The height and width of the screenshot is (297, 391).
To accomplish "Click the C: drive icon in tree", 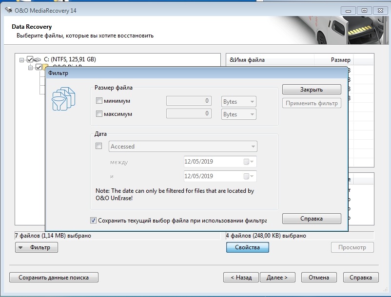I will (37, 59).
